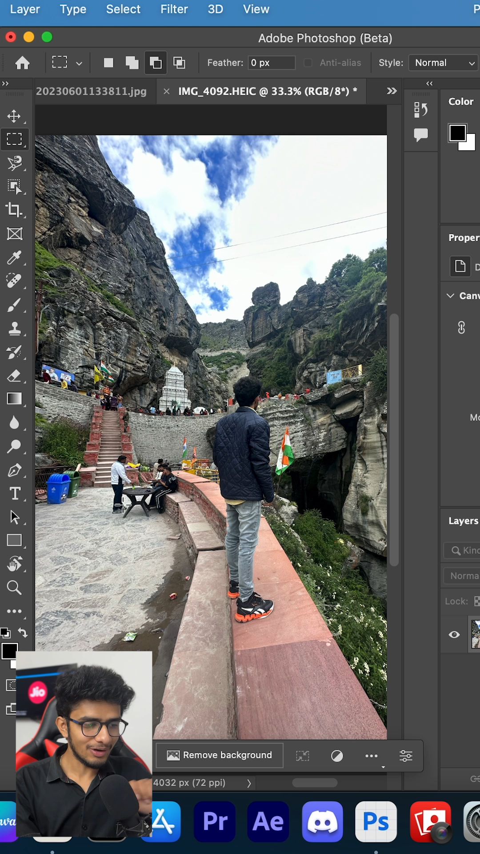Viewport: 480px width, 854px height.
Task: Choose New selection mode
Action: pyautogui.click(x=108, y=63)
